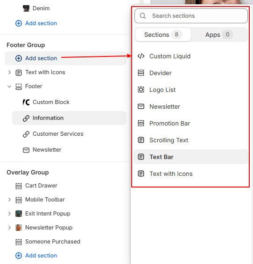The width and height of the screenshot is (253, 264).
Task: Click the Customer Services link icon
Action: tap(26, 134)
